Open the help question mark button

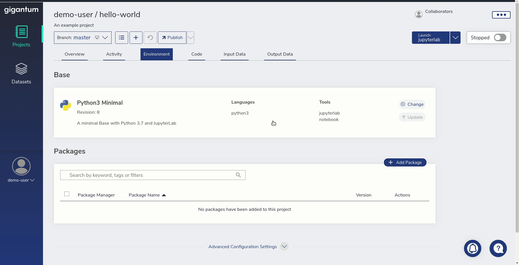498,248
